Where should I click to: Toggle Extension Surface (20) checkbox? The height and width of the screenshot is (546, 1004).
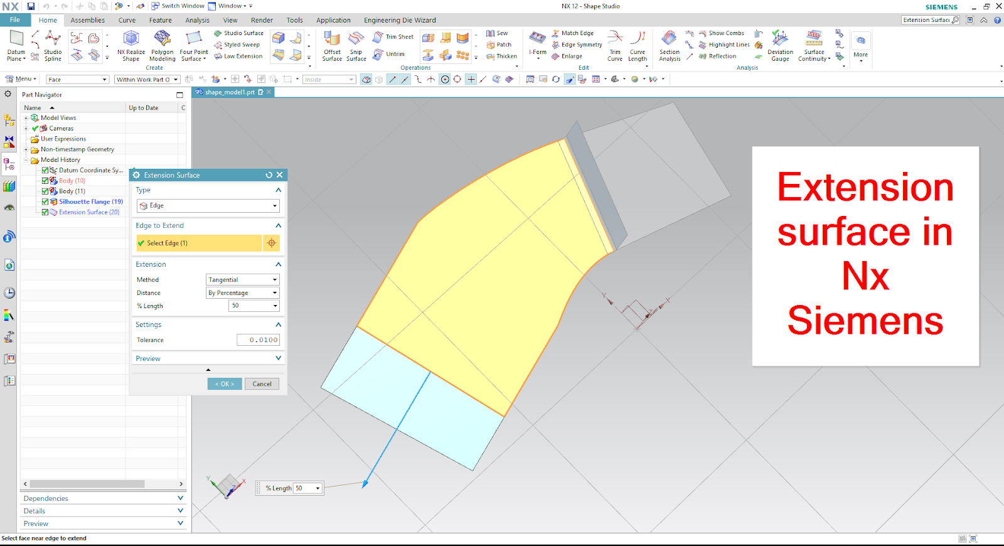coord(45,212)
